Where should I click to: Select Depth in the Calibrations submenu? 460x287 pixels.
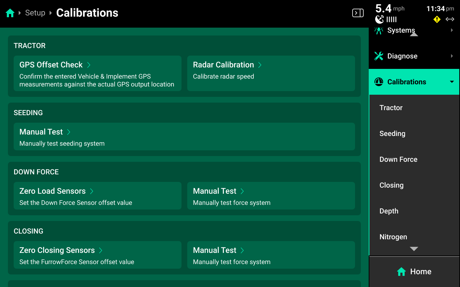pyautogui.click(x=414, y=211)
